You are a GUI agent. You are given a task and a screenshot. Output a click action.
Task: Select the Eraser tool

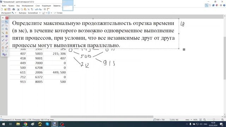tap(6, 40)
